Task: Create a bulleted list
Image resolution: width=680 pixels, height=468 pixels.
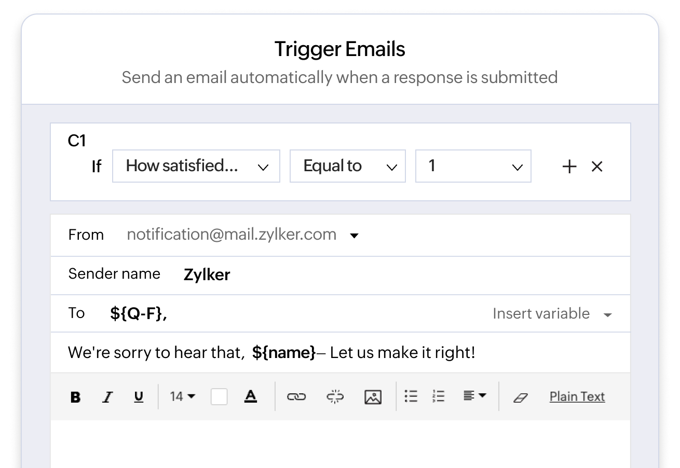Action: [x=411, y=396]
